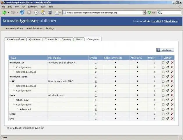
Task: Click the green Go button icon
Action: point(149,13)
